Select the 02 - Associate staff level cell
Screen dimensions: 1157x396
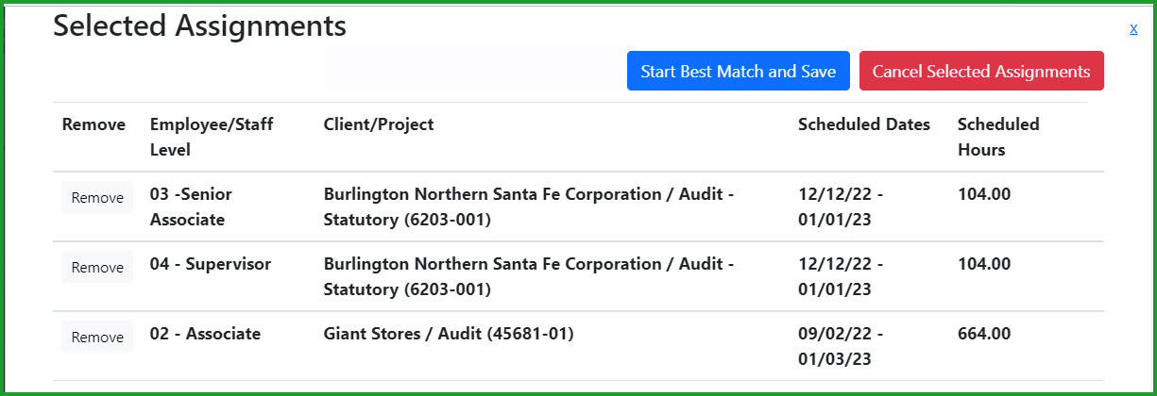tap(205, 334)
